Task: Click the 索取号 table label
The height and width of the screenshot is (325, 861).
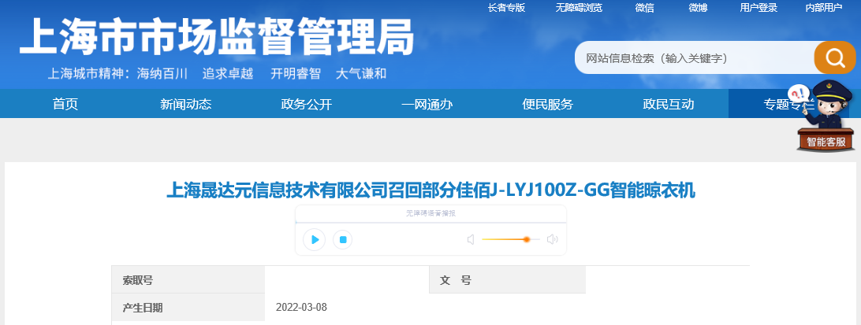Action: click(x=137, y=281)
